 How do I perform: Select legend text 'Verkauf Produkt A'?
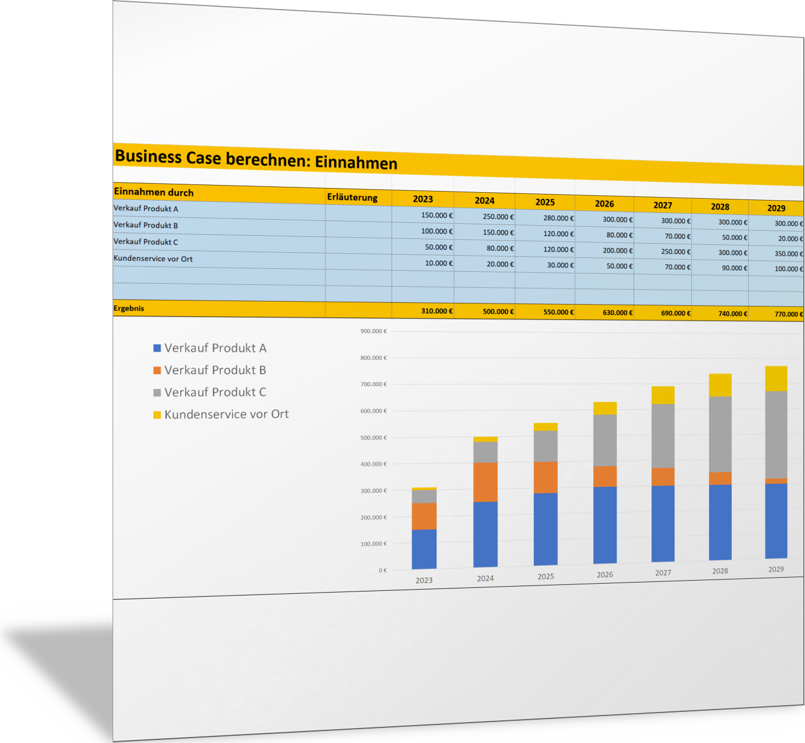point(215,348)
